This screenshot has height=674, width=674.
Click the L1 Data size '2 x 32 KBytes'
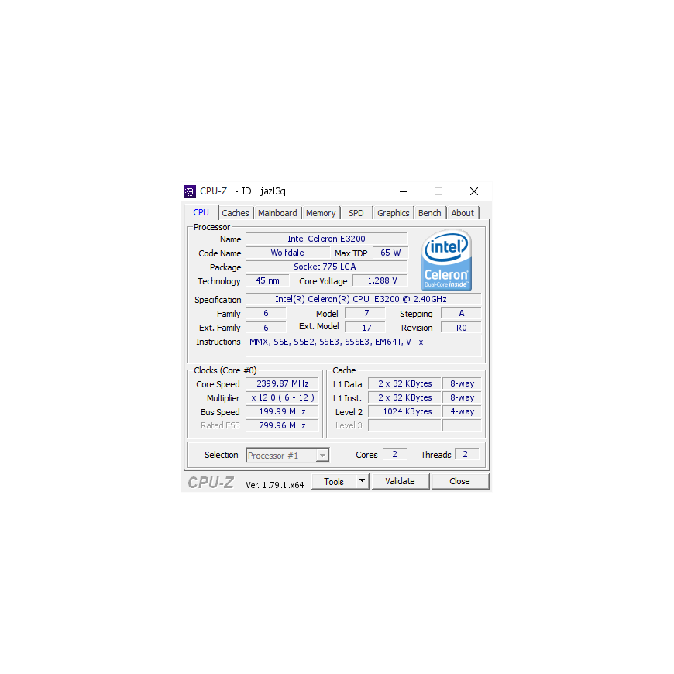(405, 383)
